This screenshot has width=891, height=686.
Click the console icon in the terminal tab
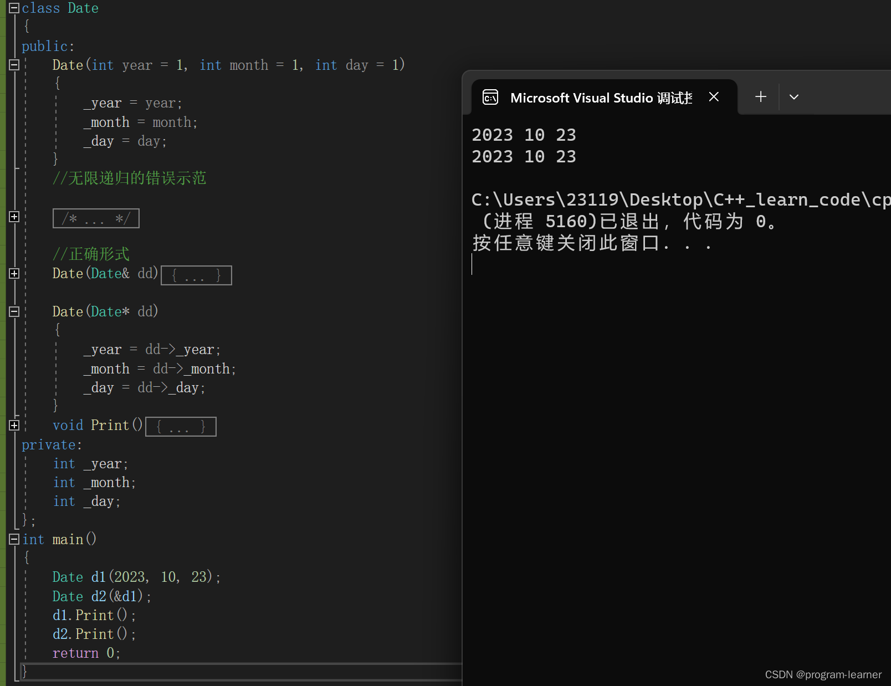490,98
